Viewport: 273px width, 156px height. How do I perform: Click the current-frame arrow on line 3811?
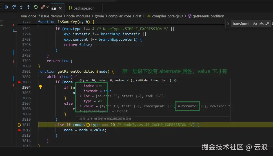[19, 125]
